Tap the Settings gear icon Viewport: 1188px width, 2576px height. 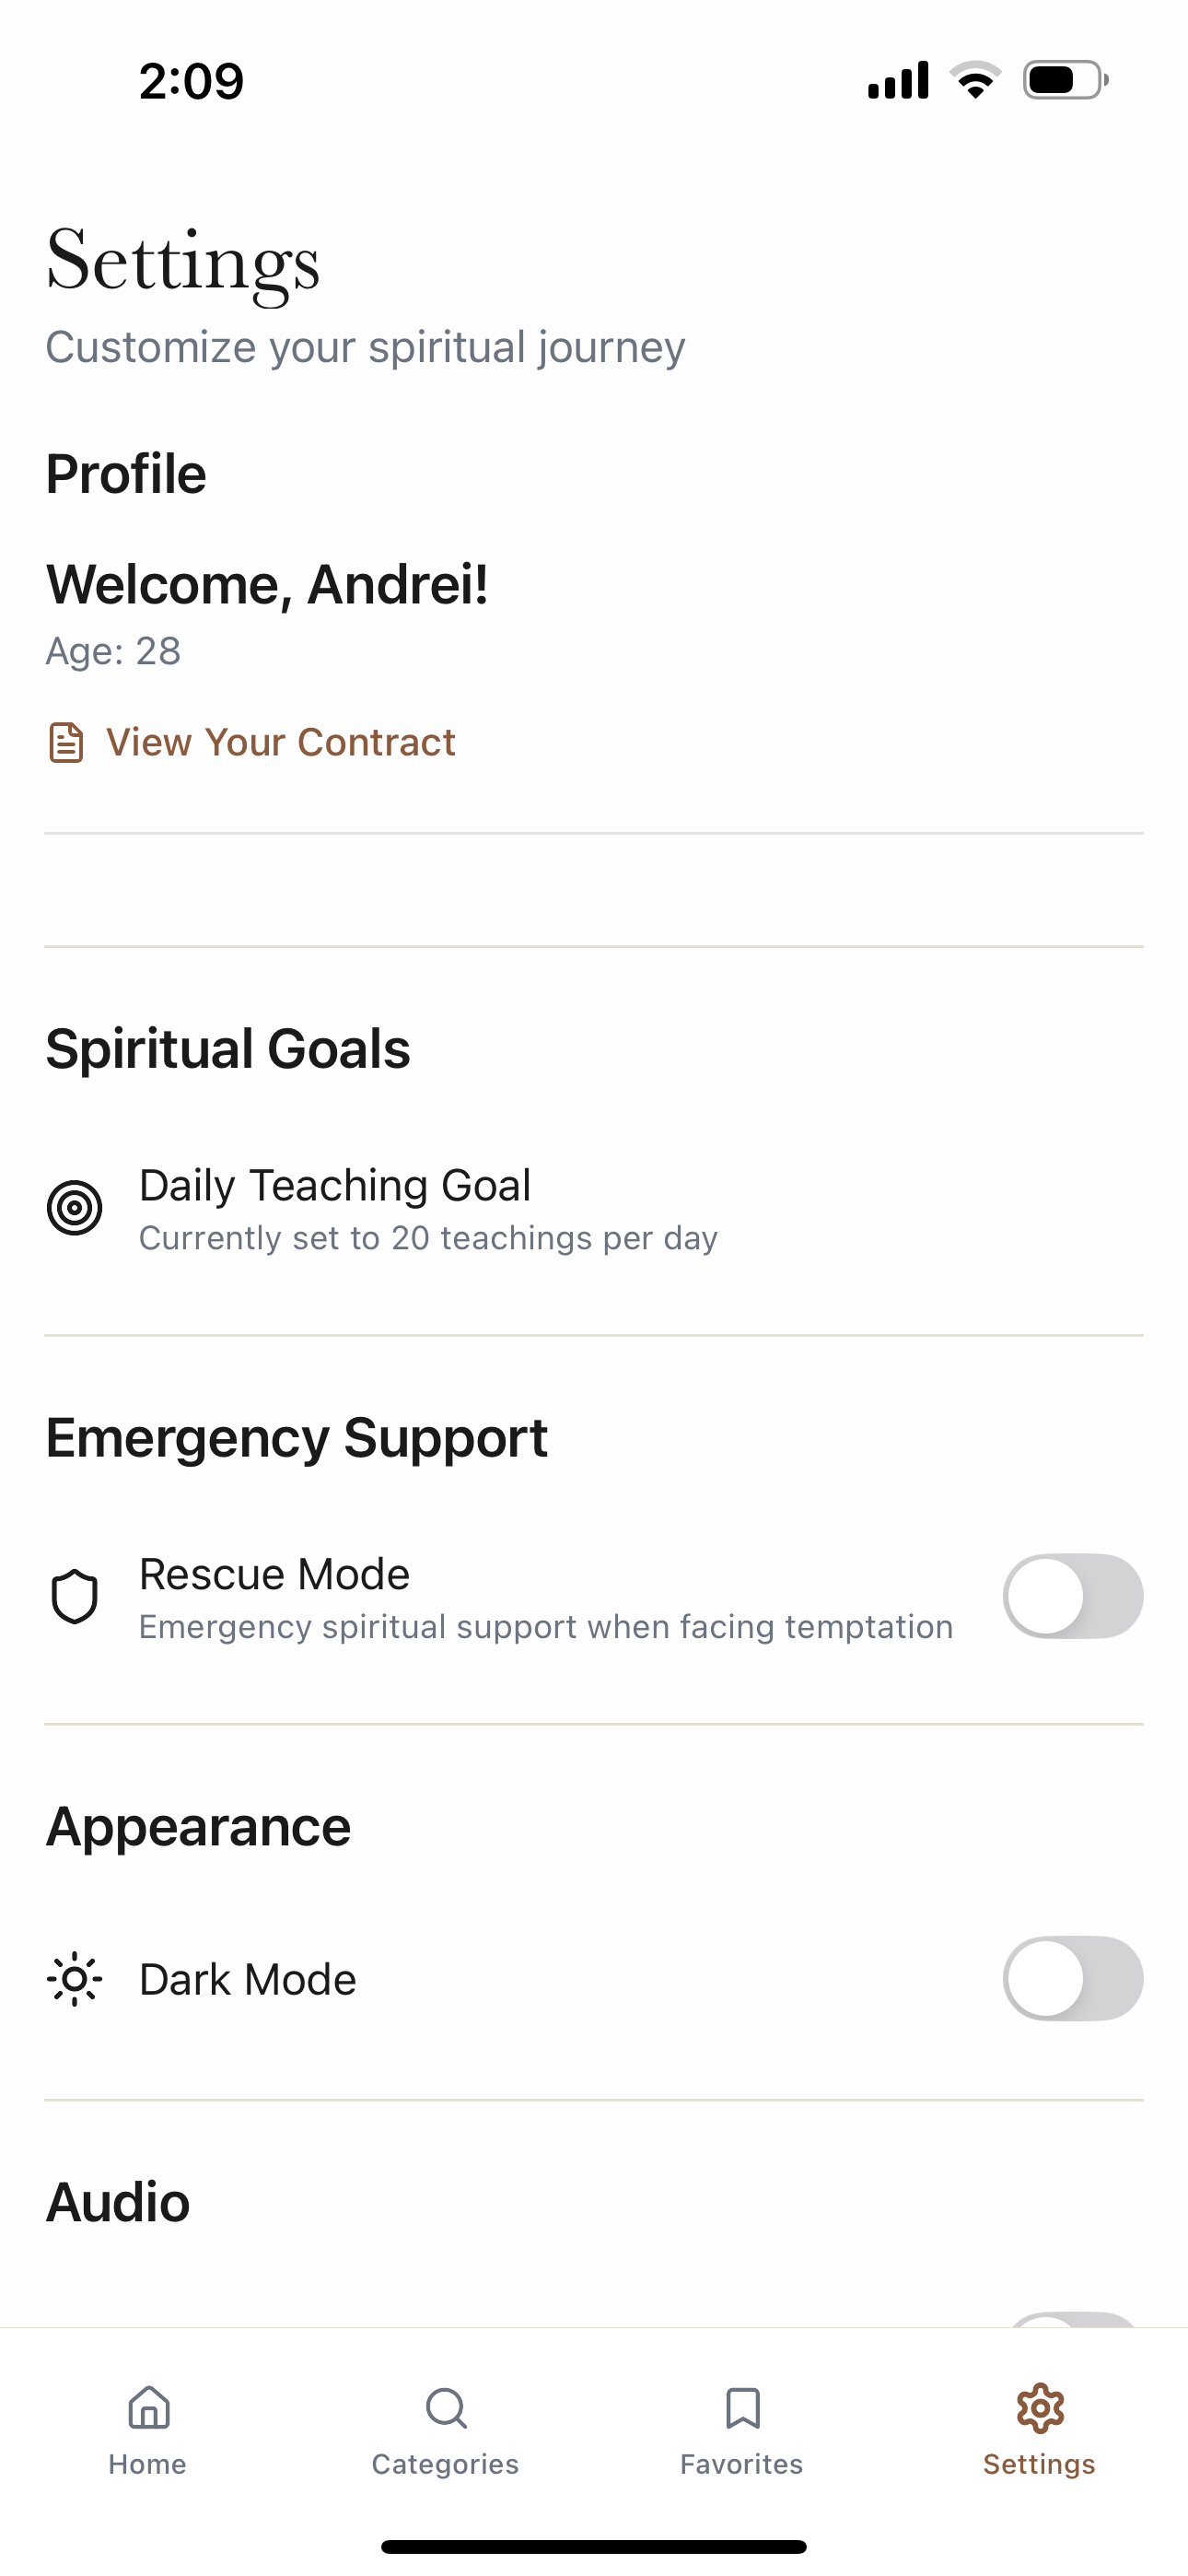tap(1040, 2408)
